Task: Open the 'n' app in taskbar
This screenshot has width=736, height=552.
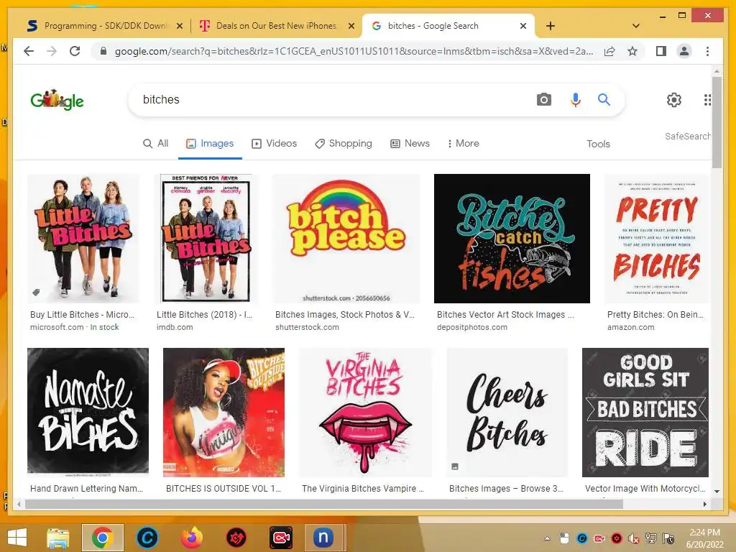Action: pyautogui.click(x=323, y=538)
